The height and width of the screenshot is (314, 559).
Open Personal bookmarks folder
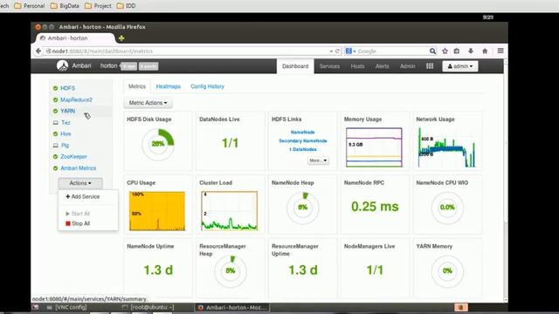[x=30, y=6]
